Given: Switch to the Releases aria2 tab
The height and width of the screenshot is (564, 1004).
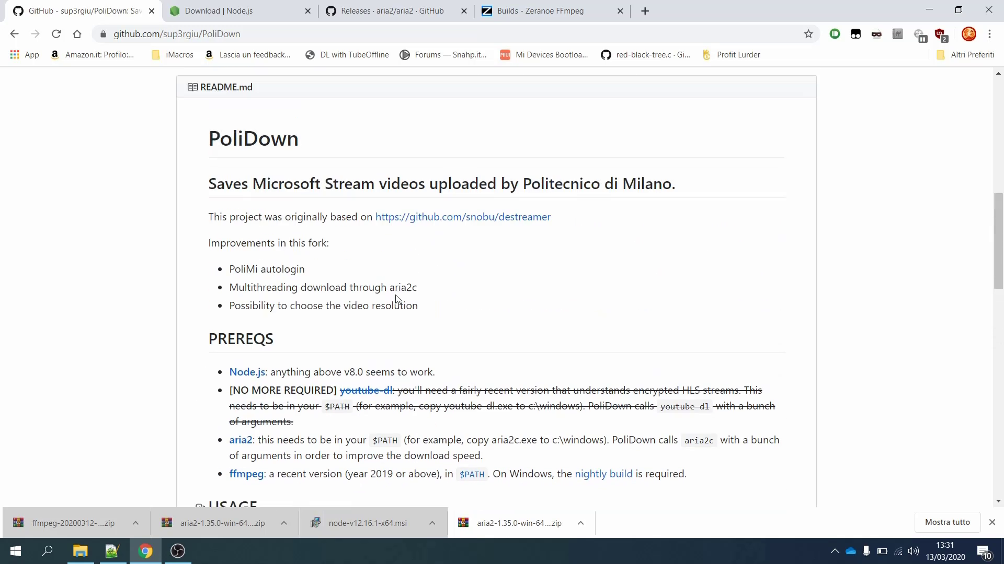Looking at the screenshot, I should [392, 10].
